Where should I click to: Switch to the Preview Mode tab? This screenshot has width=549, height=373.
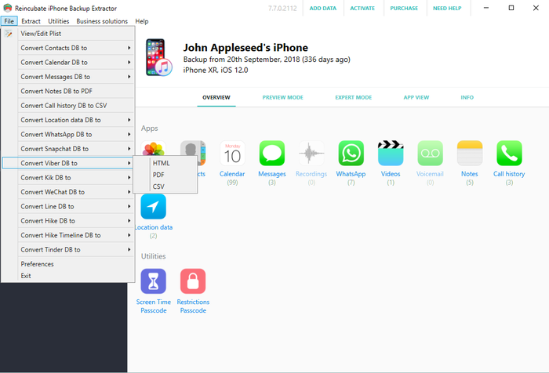pyautogui.click(x=283, y=98)
